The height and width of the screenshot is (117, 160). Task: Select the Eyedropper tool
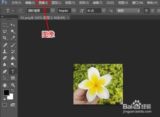(x=13, y=38)
